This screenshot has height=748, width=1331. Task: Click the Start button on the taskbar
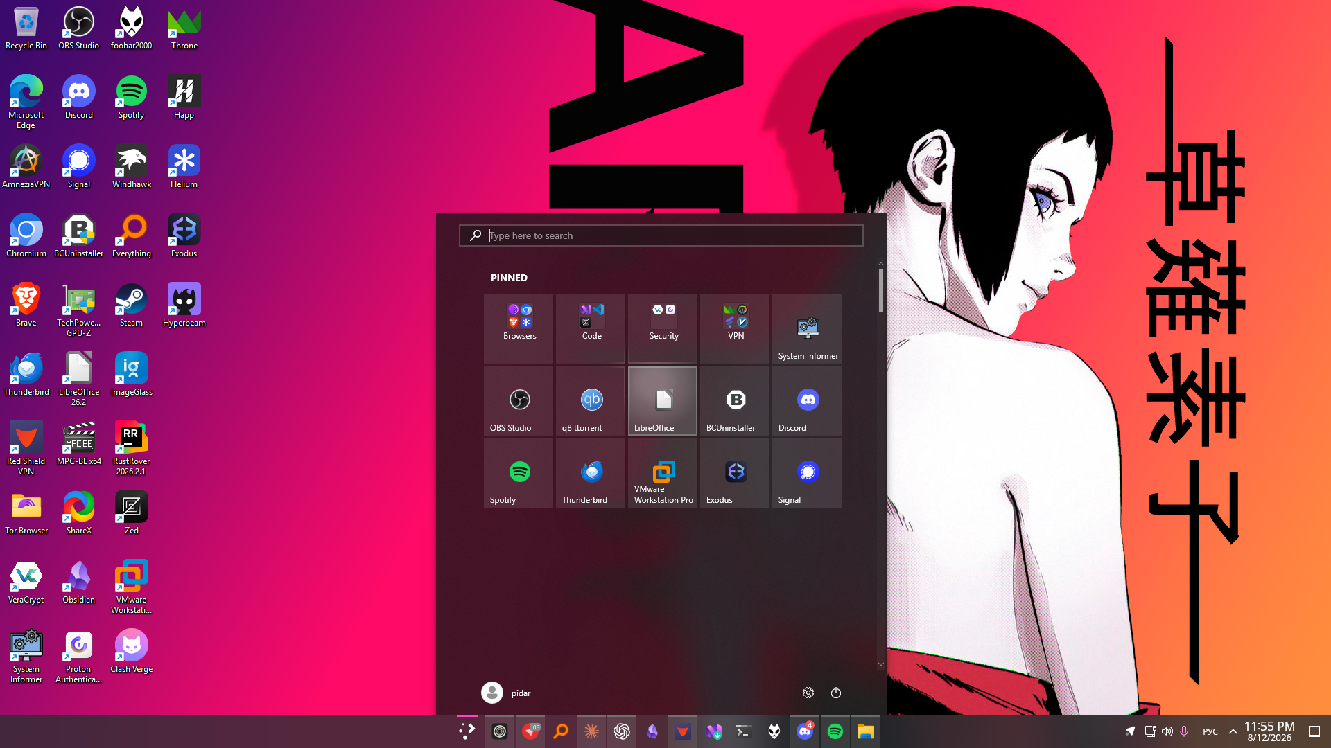click(x=467, y=731)
